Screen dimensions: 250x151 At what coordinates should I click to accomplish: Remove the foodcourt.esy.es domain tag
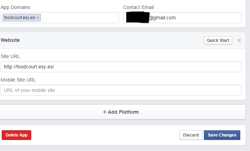coord(38,18)
